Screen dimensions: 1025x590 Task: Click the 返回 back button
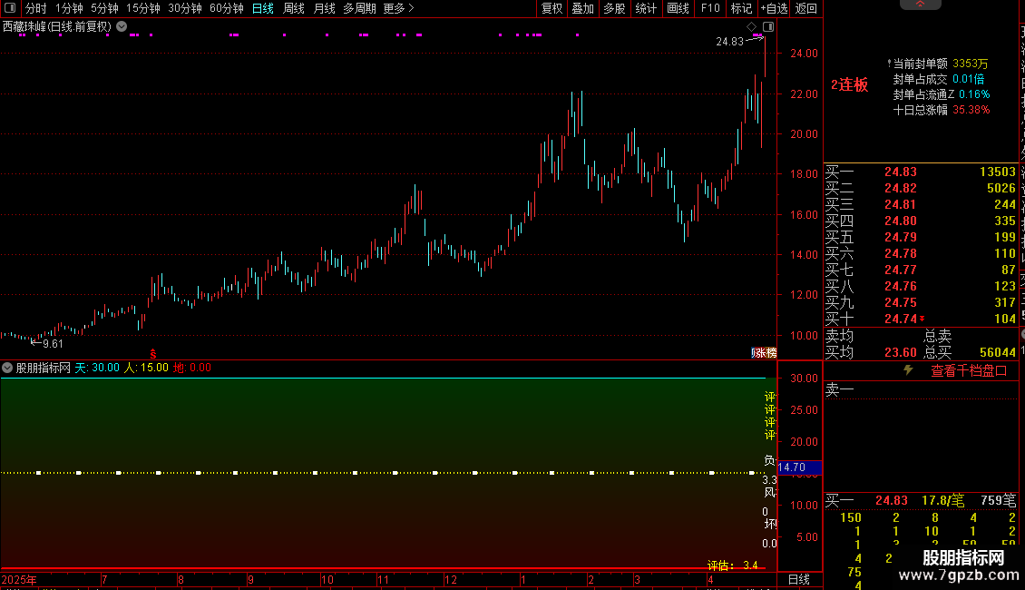tap(806, 8)
